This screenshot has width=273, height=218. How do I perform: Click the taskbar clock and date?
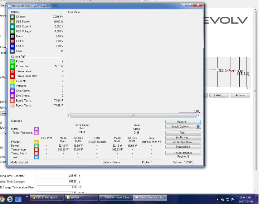(x=246, y=200)
